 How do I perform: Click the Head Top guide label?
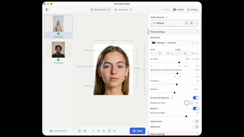[88, 51]
